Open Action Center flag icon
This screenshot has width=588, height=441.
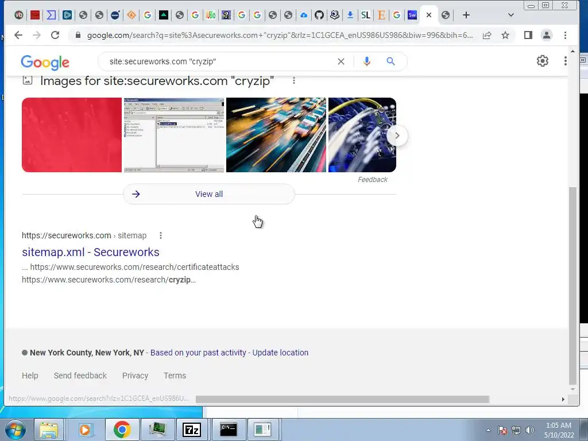point(502,430)
